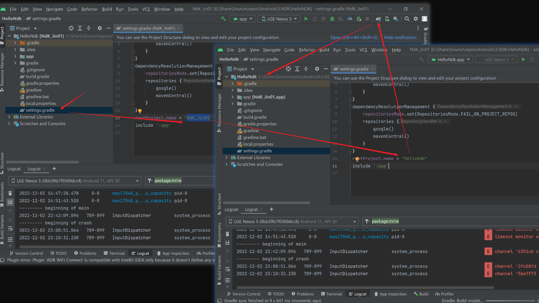Start debugging with the green bug icon

[x=332, y=19]
